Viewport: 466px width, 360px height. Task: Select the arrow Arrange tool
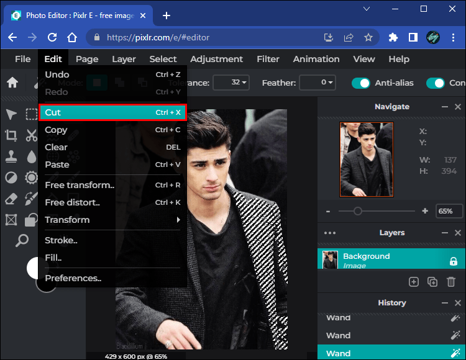11,114
